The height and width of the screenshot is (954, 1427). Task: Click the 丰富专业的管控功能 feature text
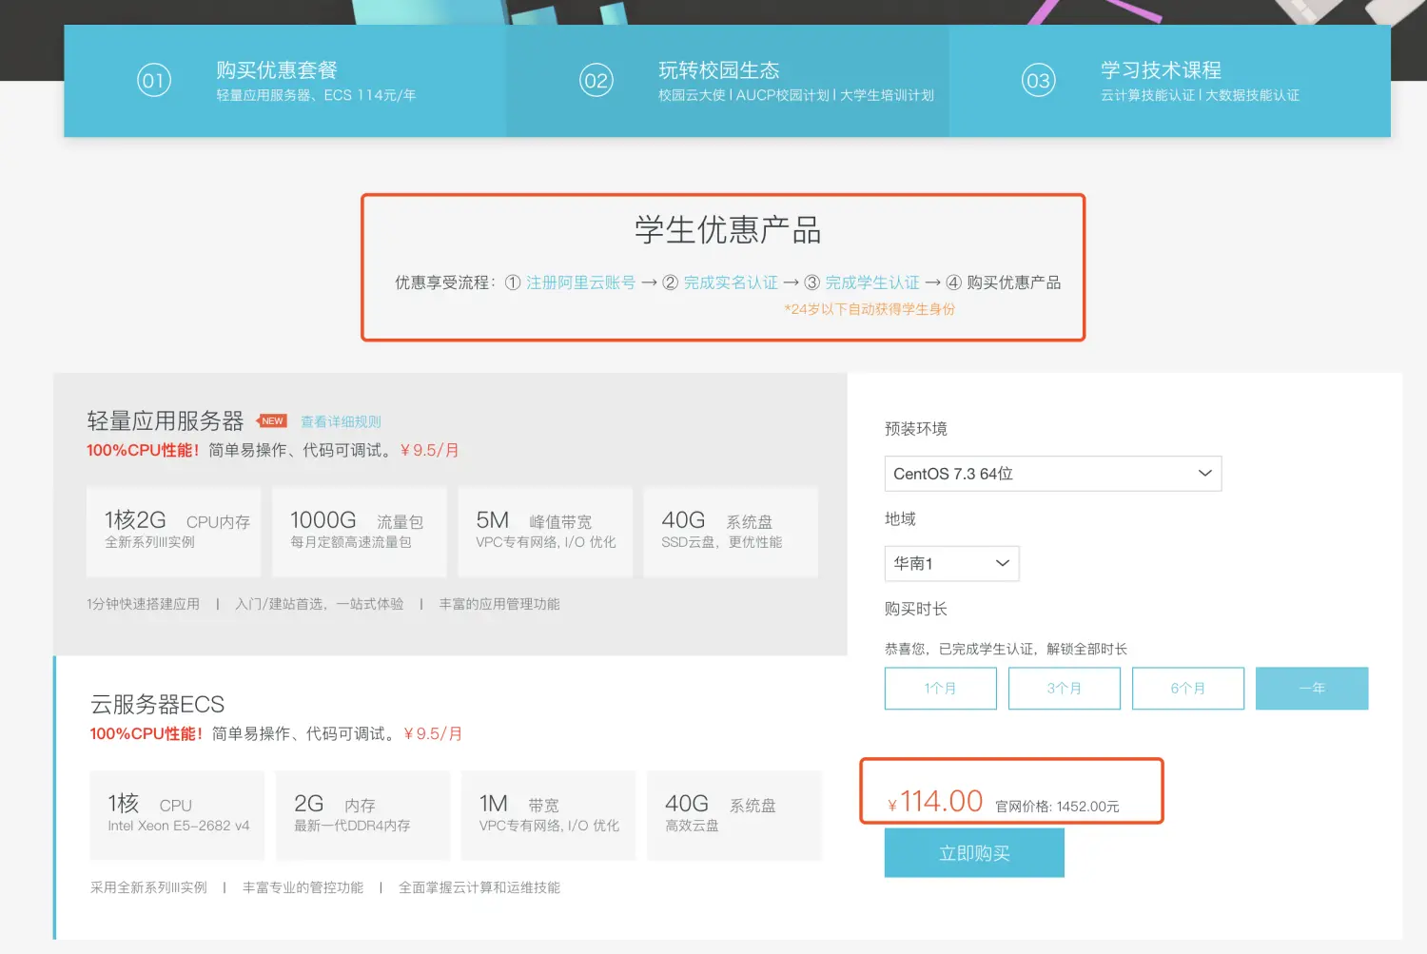coord(303,887)
